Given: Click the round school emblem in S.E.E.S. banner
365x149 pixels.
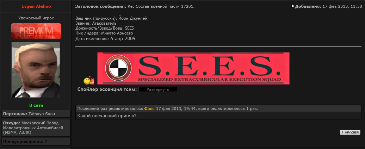Looking at the screenshot, I should point(118,68).
